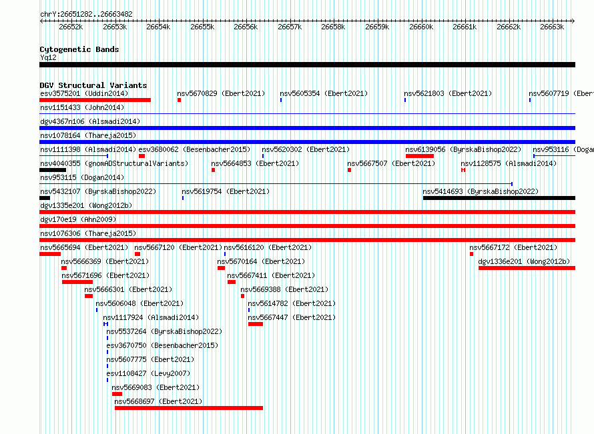The image size is (594, 434).
Task: Click nsv953115 (Dogan2014) label
Action: (x=82, y=177)
